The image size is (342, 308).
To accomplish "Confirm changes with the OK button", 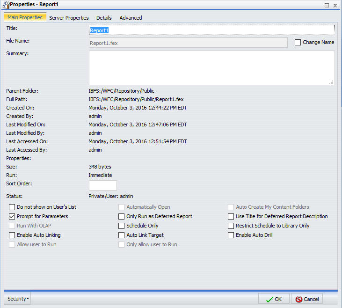I will [x=274, y=299].
